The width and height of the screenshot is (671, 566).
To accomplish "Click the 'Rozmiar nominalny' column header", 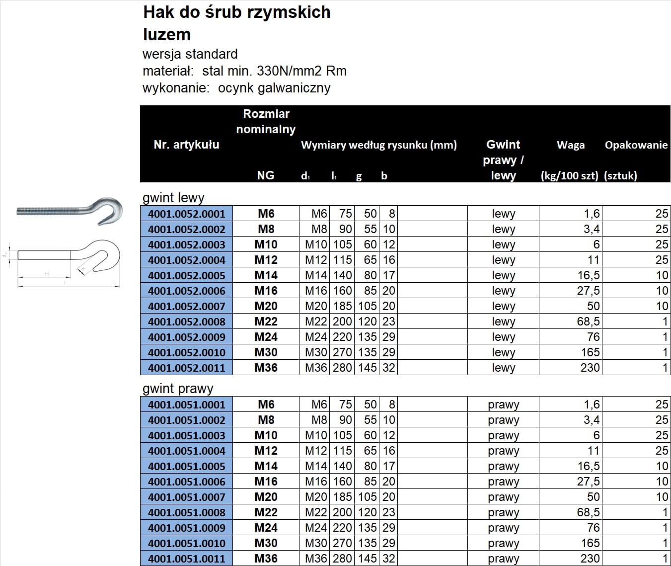I will click(266, 121).
